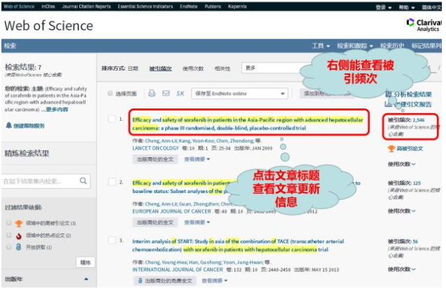The width and height of the screenshot is (446, 288).
Task: Open the 更多 sort options dropdown
Action: pyautogui.click(x=273, y=68)
